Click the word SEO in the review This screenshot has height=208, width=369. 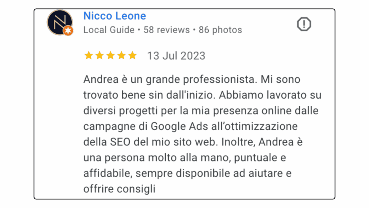tap(120, 142)
